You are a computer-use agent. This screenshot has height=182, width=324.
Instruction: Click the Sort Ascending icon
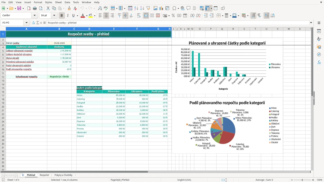pyautogui.click(x=136, y=8)
